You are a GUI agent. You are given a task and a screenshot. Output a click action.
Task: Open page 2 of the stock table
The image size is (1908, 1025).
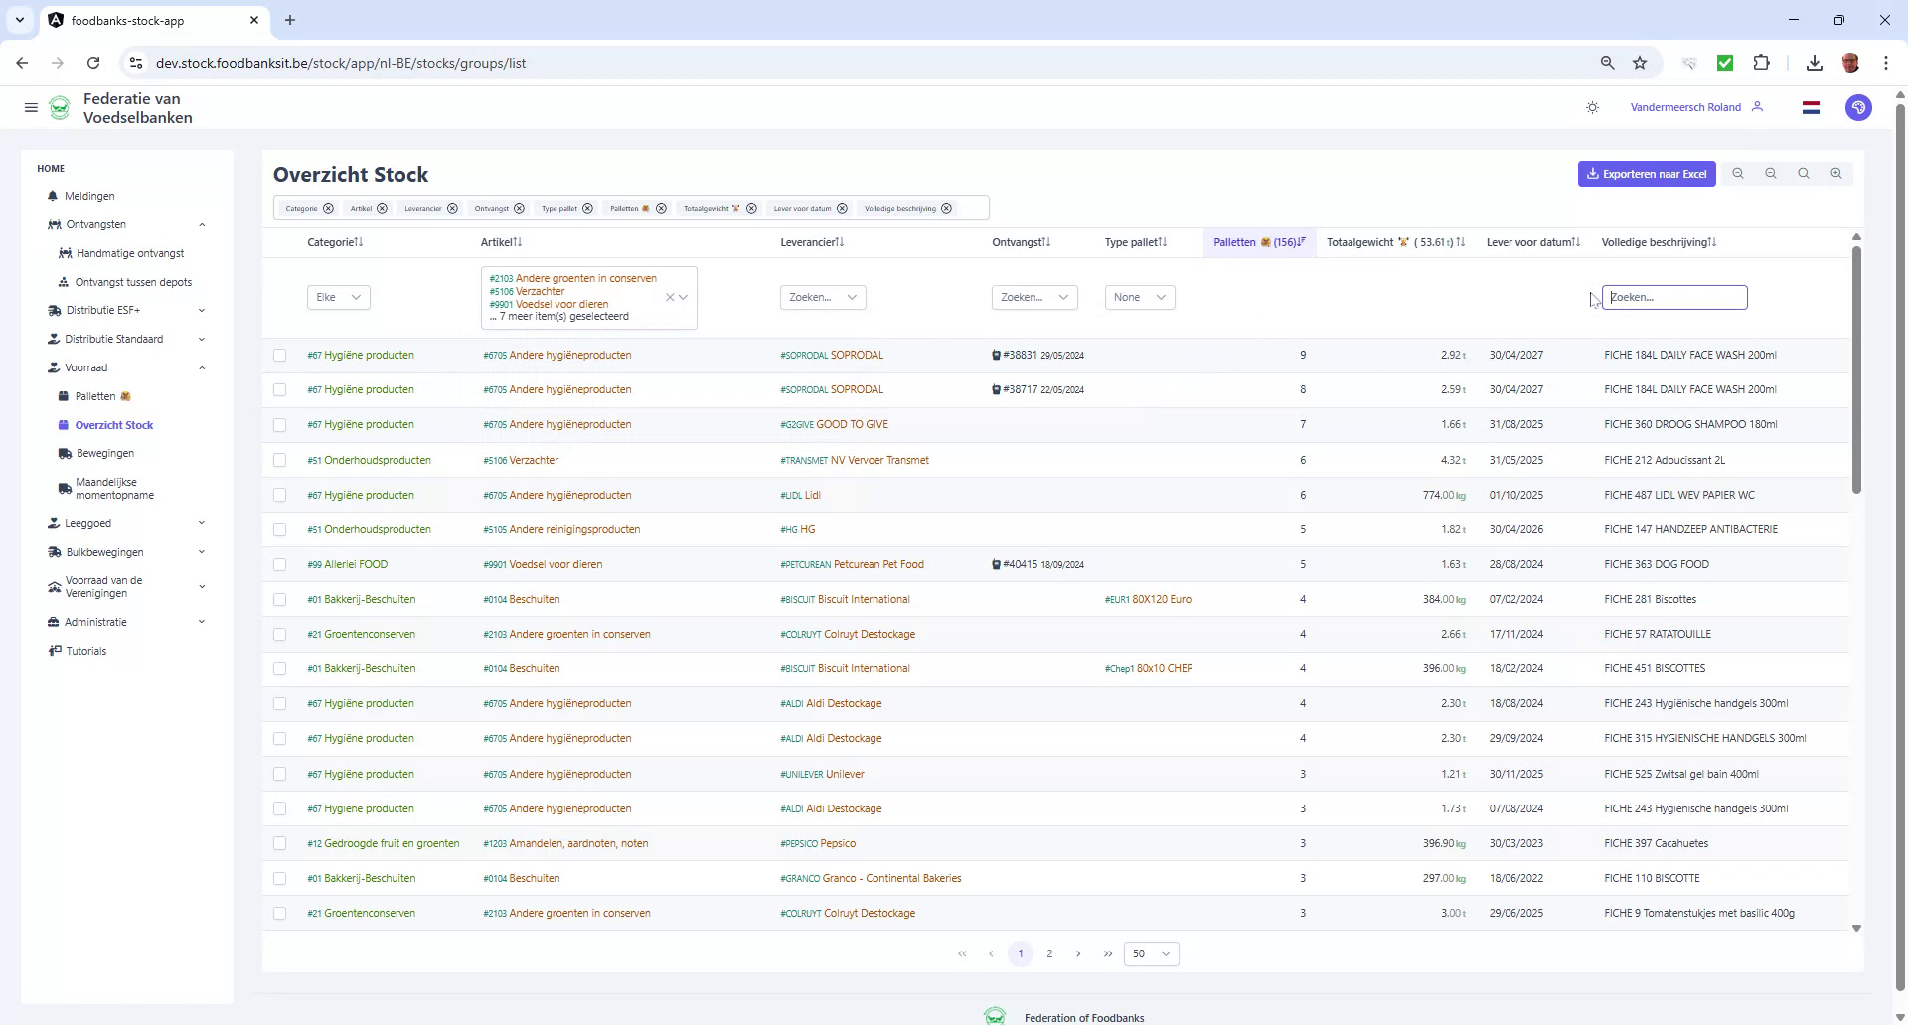click(x=1050, y=952)
